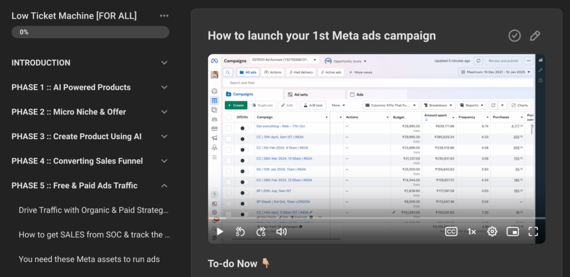Screen dimensions: 570x277
Task: Click the refresh icon next to Updated 5 minutes ago
Action: pos(479,61)
